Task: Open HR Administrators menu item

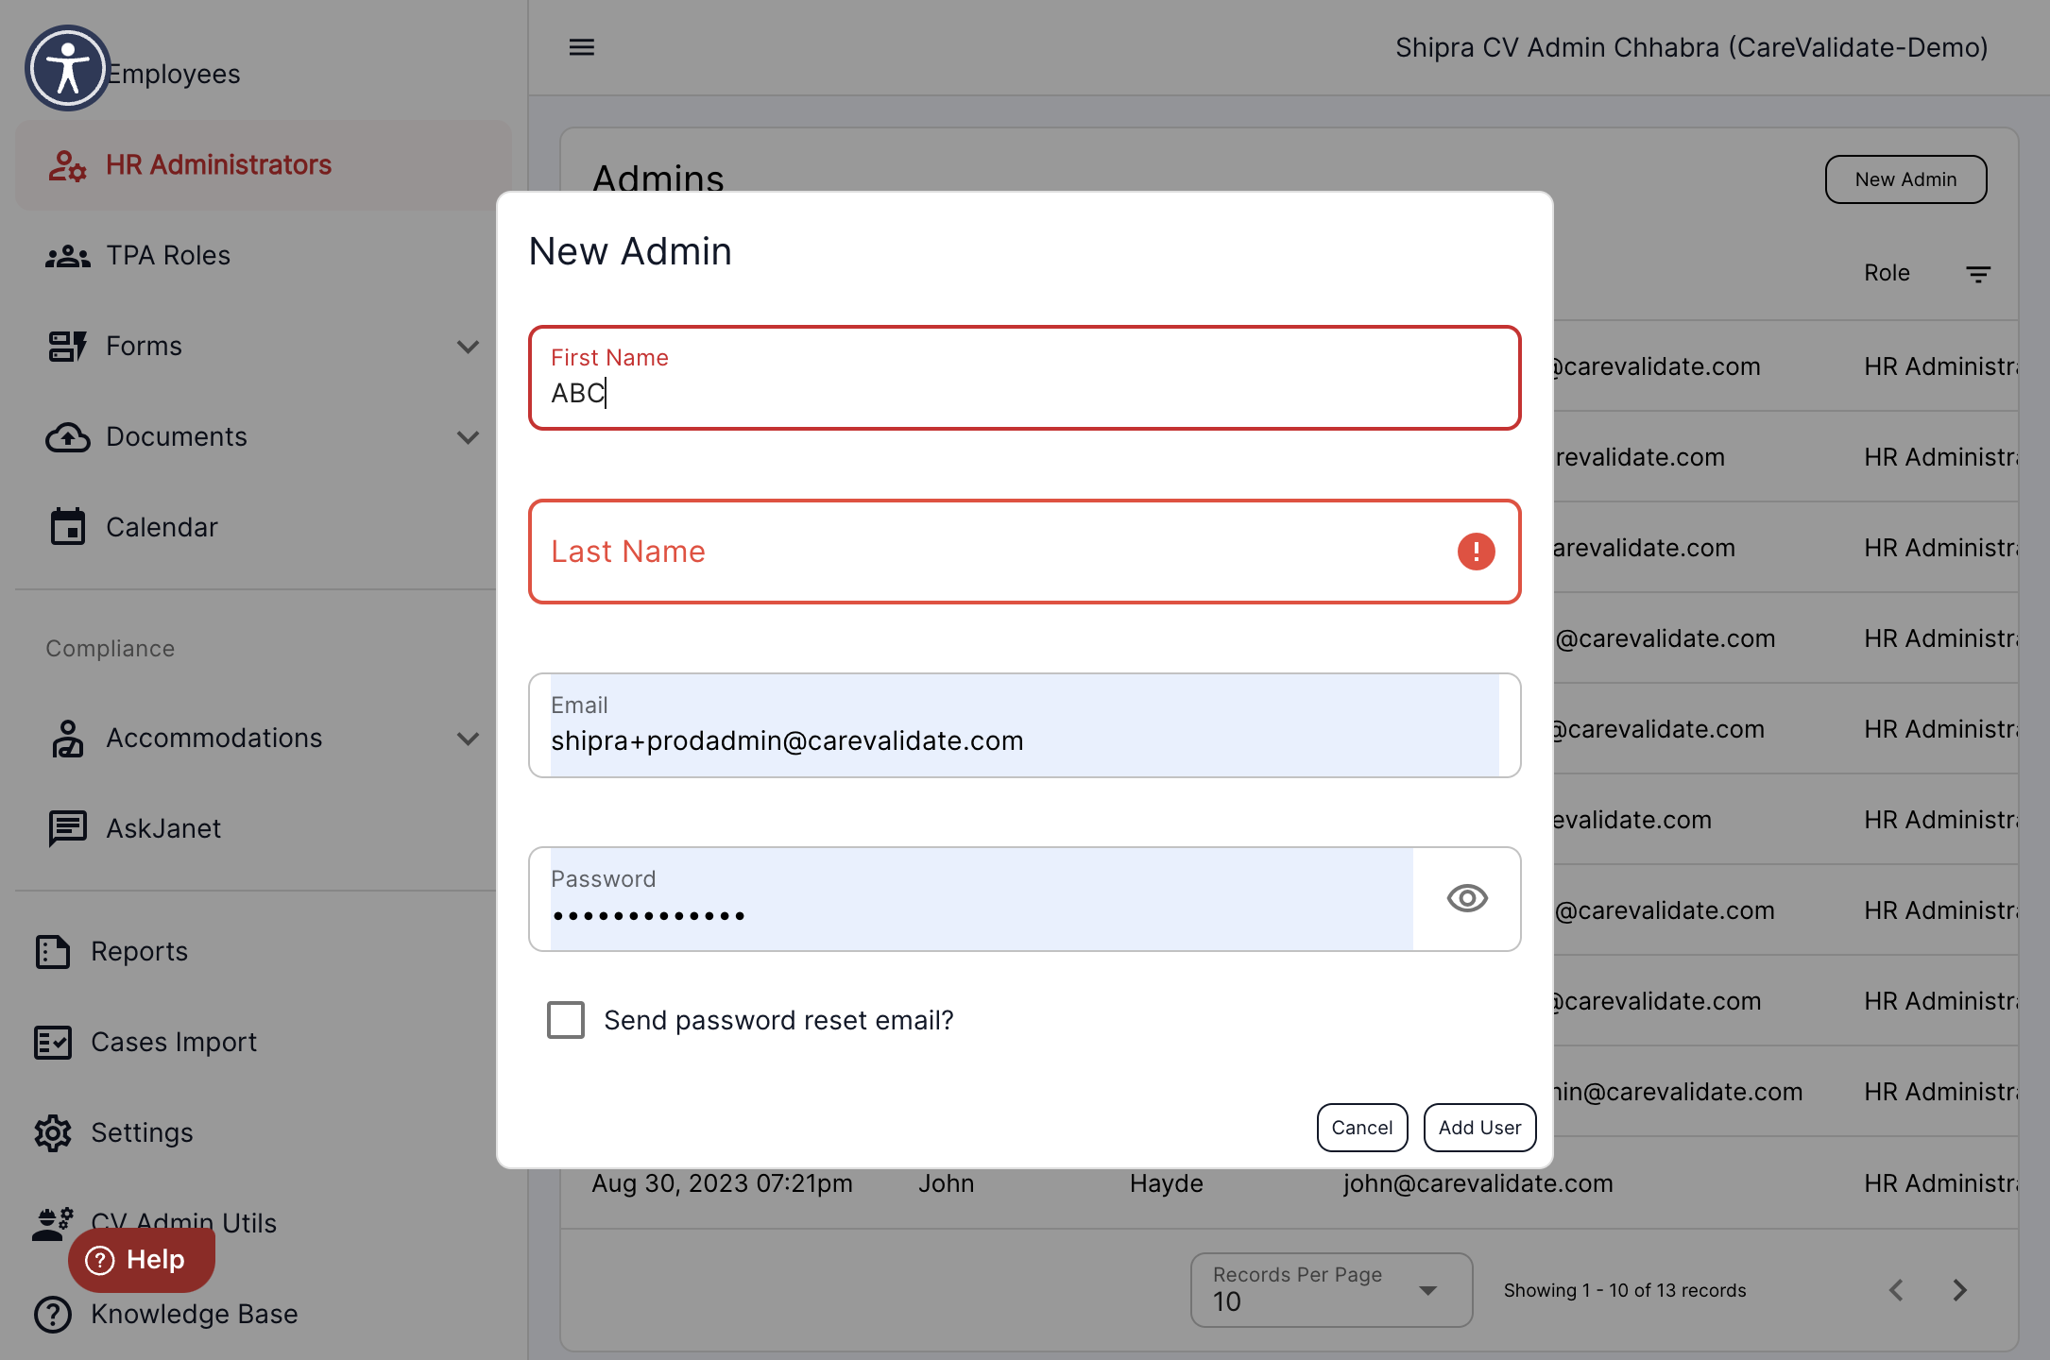Action: 264,165
